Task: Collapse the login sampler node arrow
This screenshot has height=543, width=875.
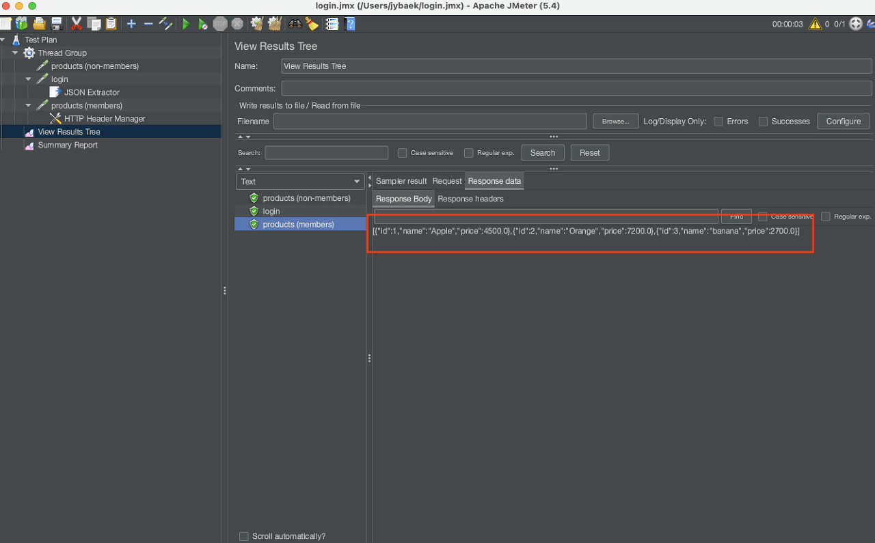Action: (29, 79)
